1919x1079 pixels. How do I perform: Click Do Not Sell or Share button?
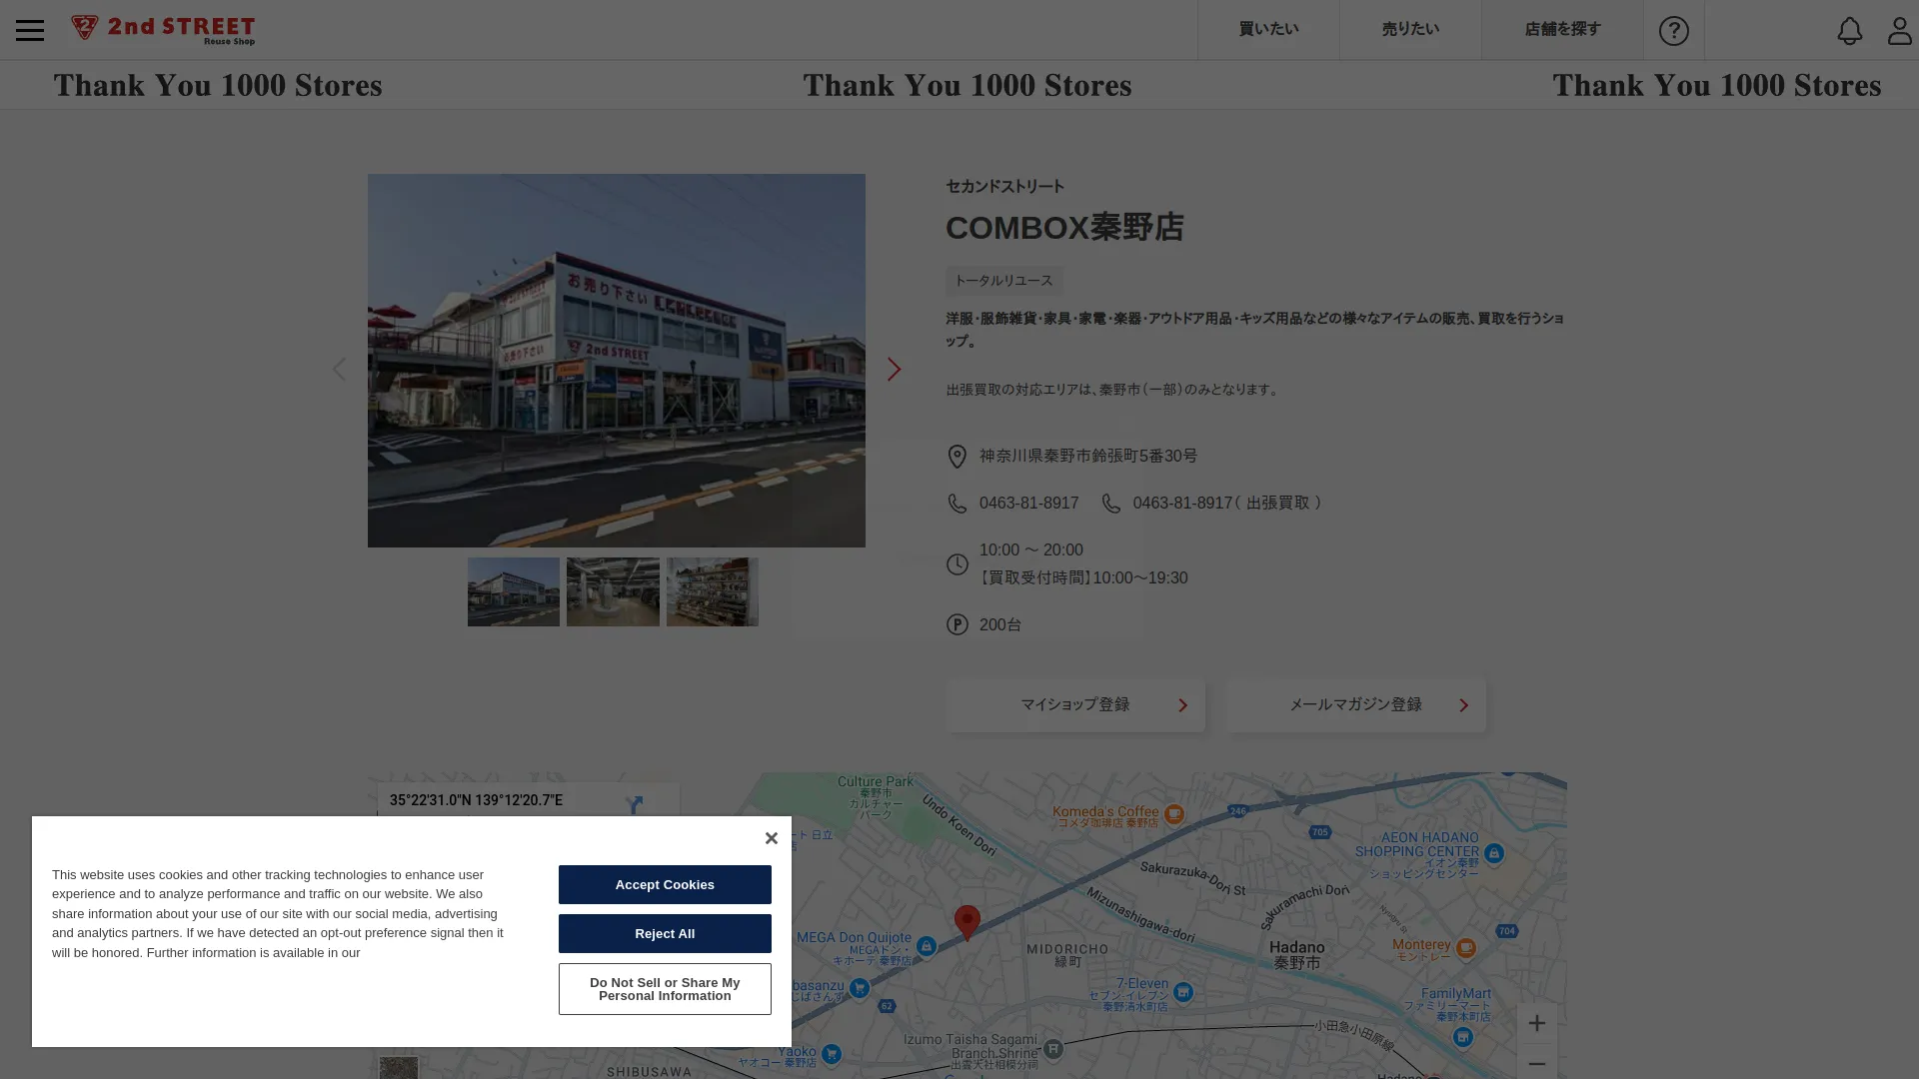[665, 989]
